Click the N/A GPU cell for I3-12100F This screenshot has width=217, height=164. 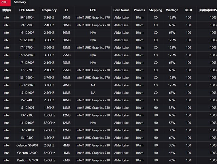[93, 123]
